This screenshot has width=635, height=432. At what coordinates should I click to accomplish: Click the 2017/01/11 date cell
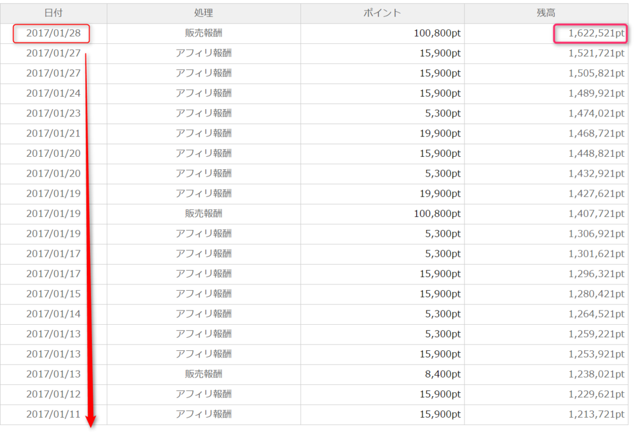click(53, 414)
